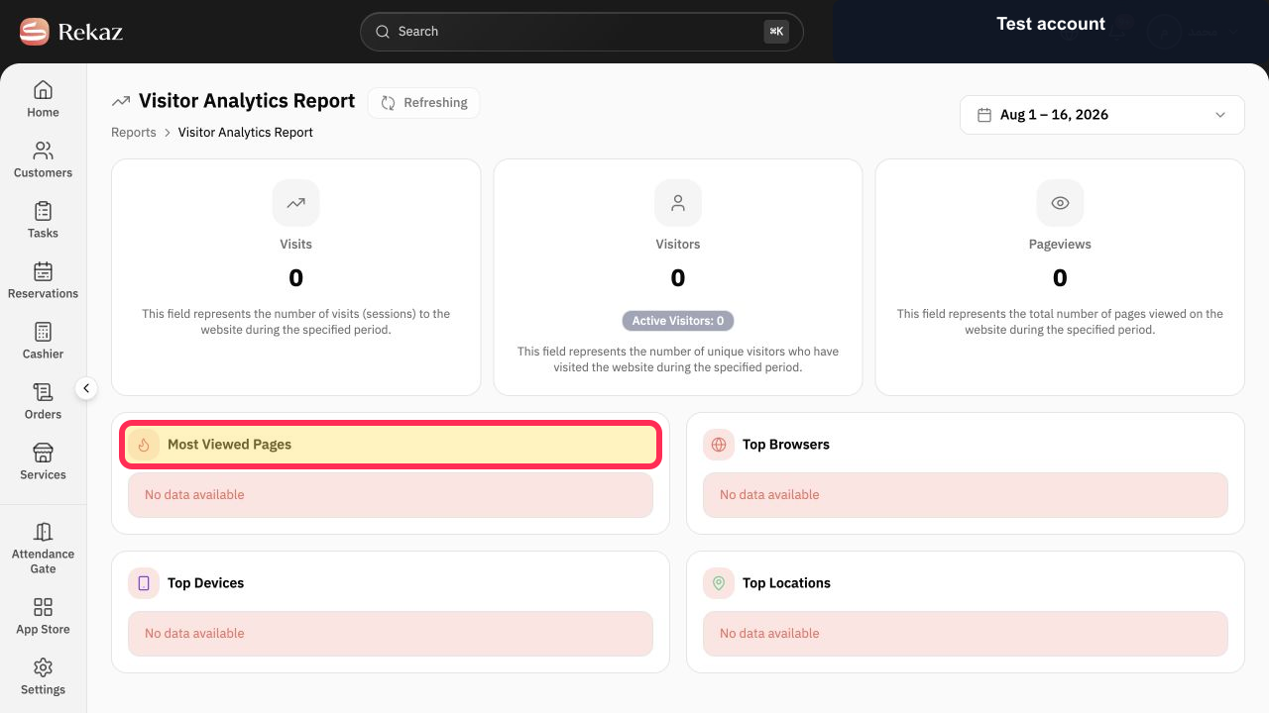Open the Cashier calculator icon
The width and height of the screenshot is (1269, 713).
coord(43,332)
